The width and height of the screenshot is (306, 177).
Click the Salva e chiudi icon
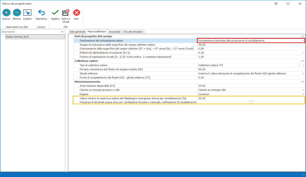[x=66, y=13]
